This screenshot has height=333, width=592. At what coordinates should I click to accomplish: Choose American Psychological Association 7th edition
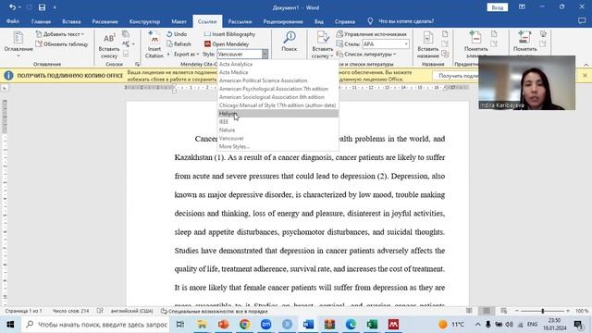tap(277, 89)
